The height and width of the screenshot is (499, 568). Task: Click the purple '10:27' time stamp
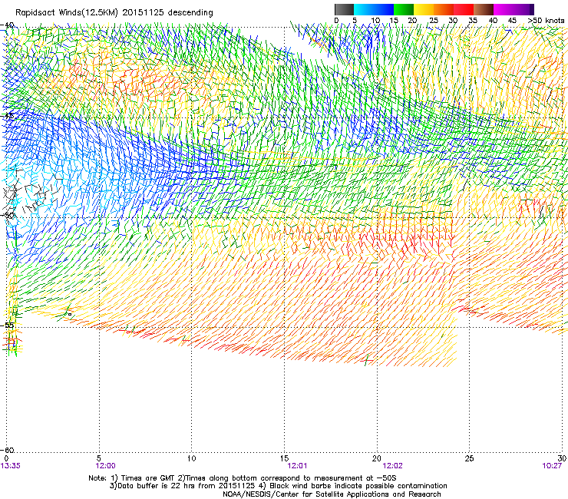coord(552,466)
